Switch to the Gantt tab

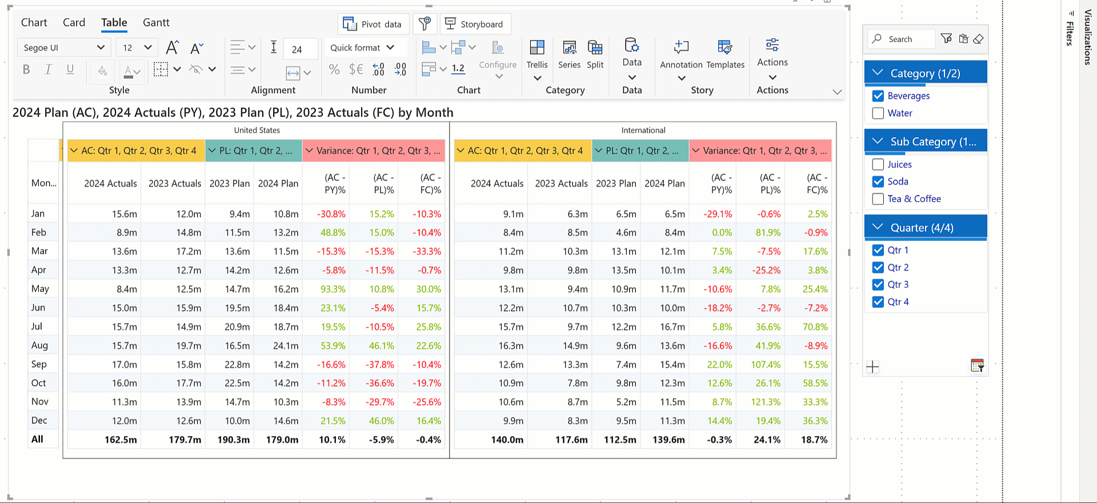[x=156, y=23]
